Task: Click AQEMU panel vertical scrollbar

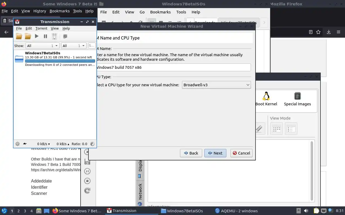Action: 312,171
